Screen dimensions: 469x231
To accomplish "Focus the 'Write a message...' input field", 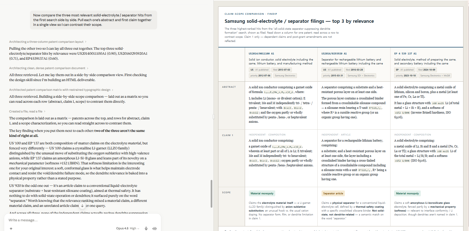I will pos(82,220).
